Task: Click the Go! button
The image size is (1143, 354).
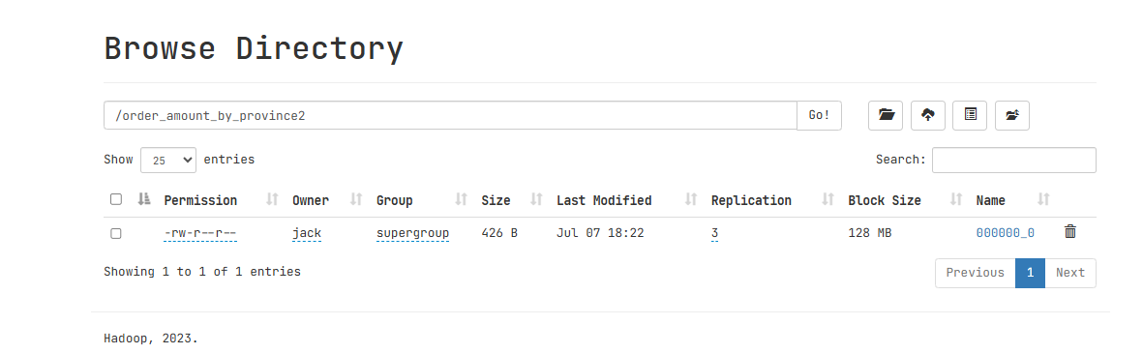Action: click(x=820, y=115)
